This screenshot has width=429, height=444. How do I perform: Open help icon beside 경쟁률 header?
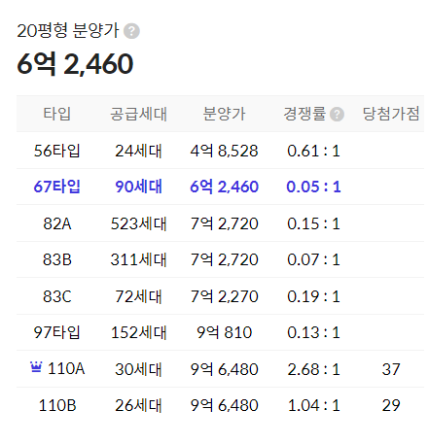click(x=337, y=115)
